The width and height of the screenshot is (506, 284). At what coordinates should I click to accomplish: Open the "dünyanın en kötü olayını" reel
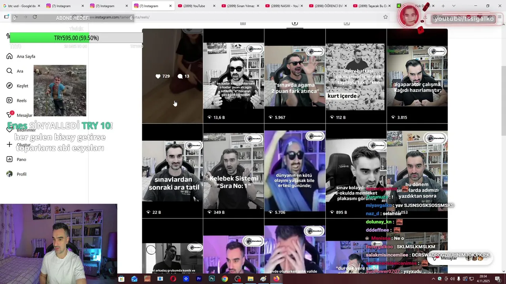click(x=295, y=171)
